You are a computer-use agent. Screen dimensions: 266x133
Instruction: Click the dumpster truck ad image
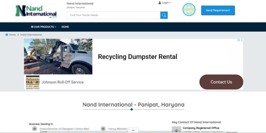(58, 57)
